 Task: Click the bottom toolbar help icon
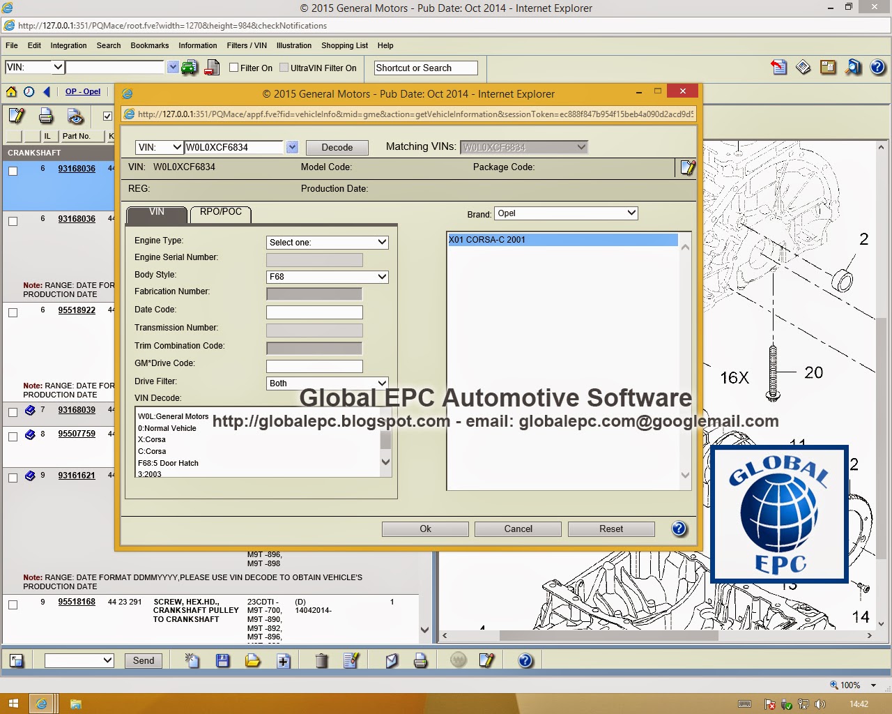pos(525,660)
